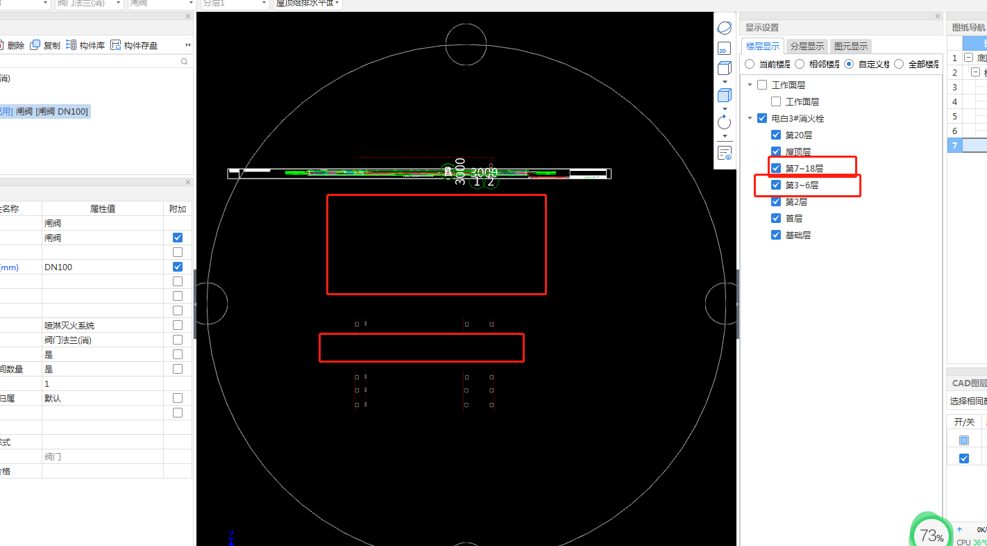
Task: Select the 全部楼层 radio button
Action: pyautogui.click(x=899, y=64)
